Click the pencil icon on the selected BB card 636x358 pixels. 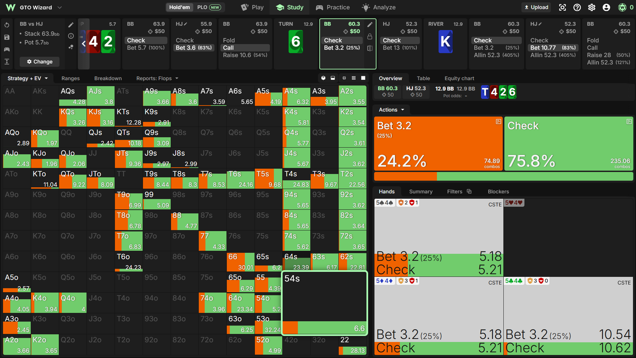click(370, 24)
